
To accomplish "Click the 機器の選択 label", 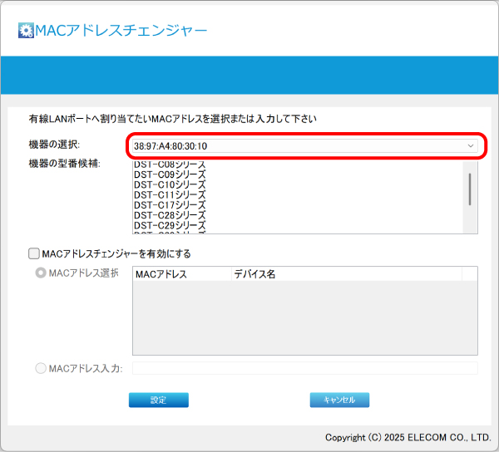I will pos(54,145).
